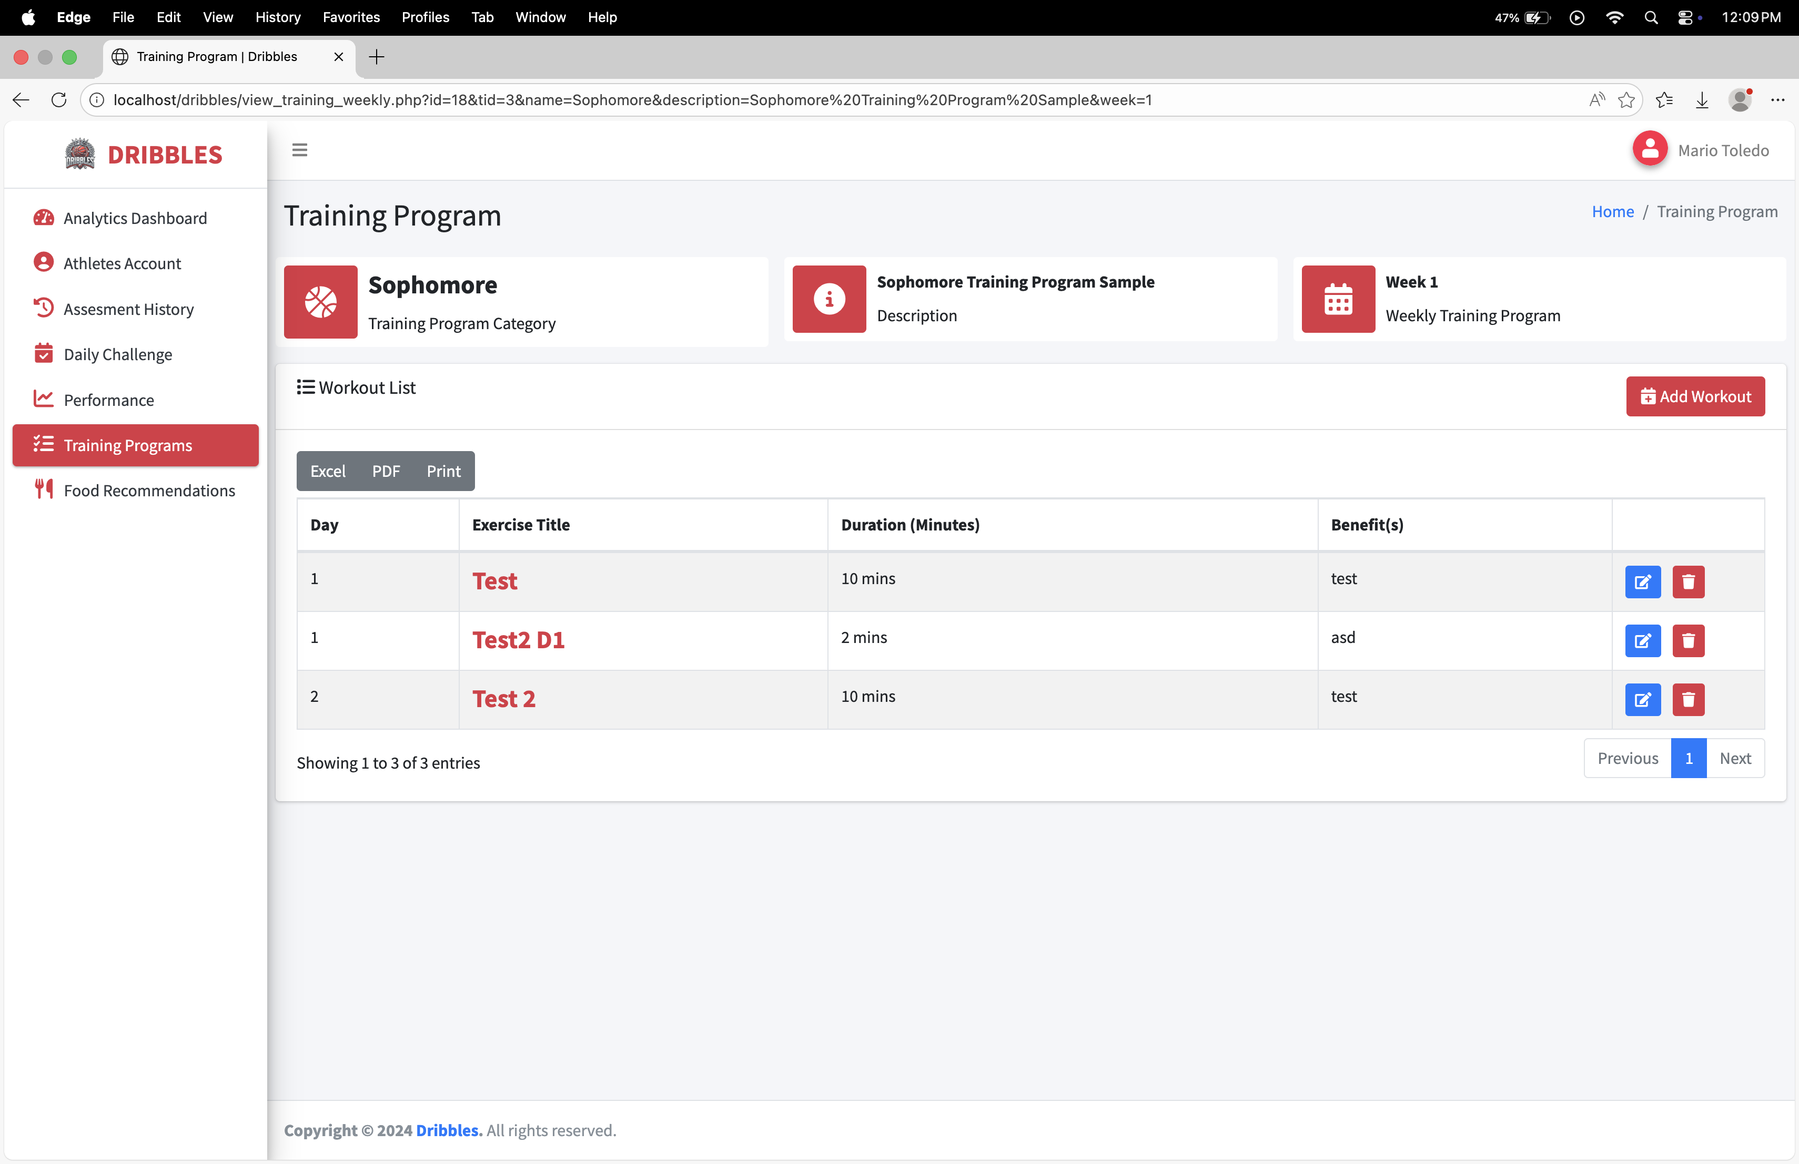Delete the Test2 D1 workout row
Image resolution: width=1799 pixels, height=1164 pixels.
[1687, 640]
